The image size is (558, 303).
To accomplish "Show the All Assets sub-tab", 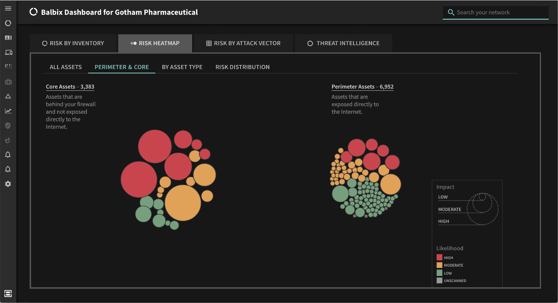I will pyautogui.click(x=66, y=67).
